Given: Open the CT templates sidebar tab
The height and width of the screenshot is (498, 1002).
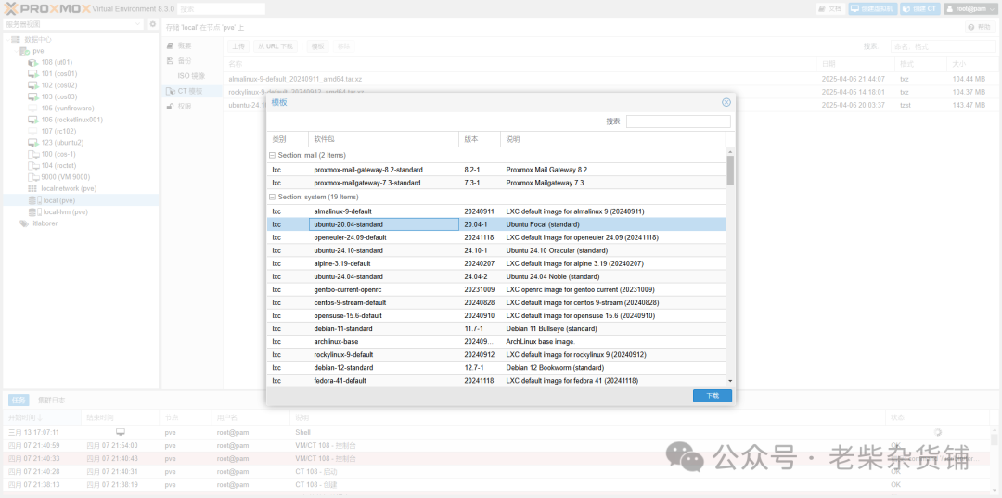Looking at the screenshot, I should click(x=185, y=91).
